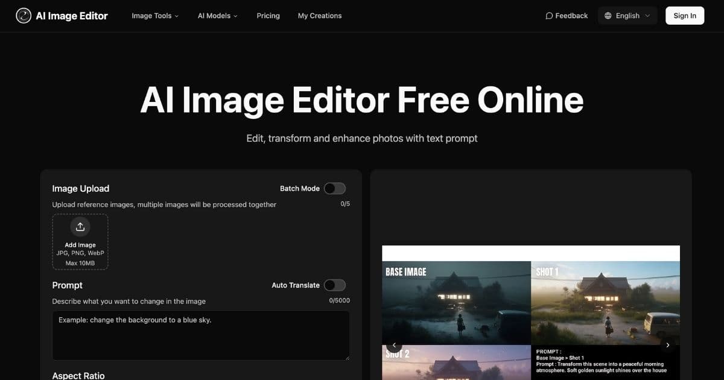Open the Pricing page
724x380 pixels.
point(268,16)
